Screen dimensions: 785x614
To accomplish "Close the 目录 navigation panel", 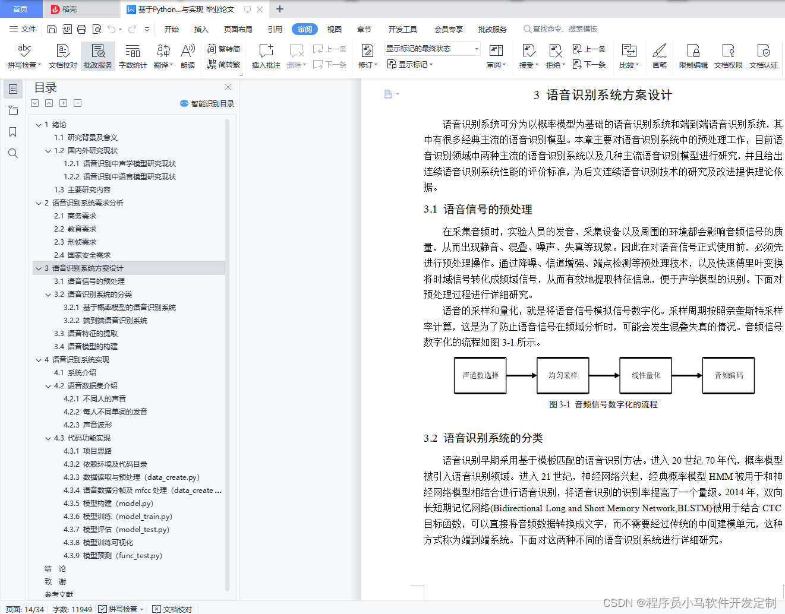I will coord(228,87).
